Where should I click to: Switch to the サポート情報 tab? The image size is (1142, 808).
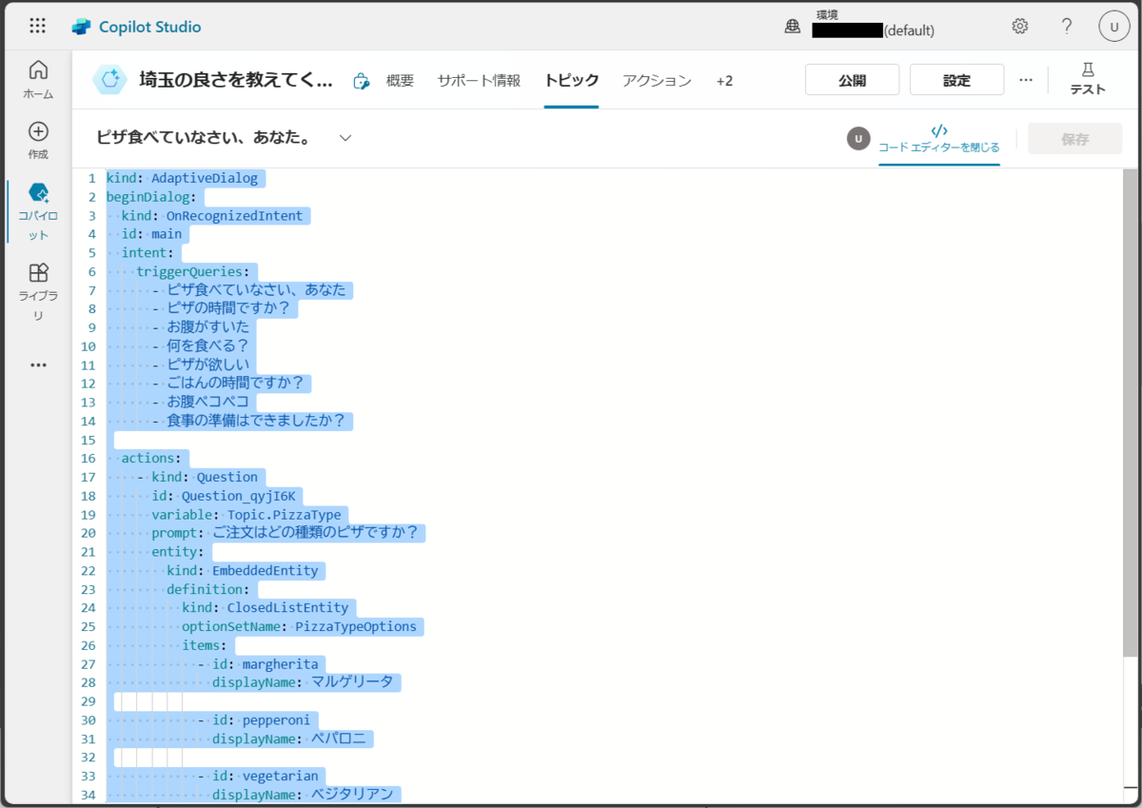(x=479, y=81)
